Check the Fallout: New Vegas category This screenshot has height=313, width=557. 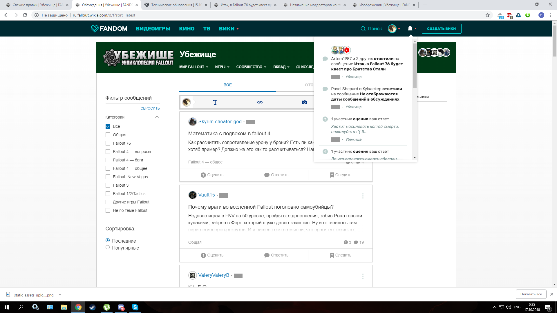click(x=108, y=177)
